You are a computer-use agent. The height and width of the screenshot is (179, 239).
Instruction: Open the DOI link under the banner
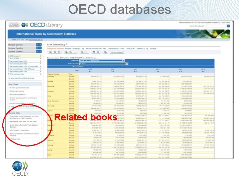click(36, 40)
